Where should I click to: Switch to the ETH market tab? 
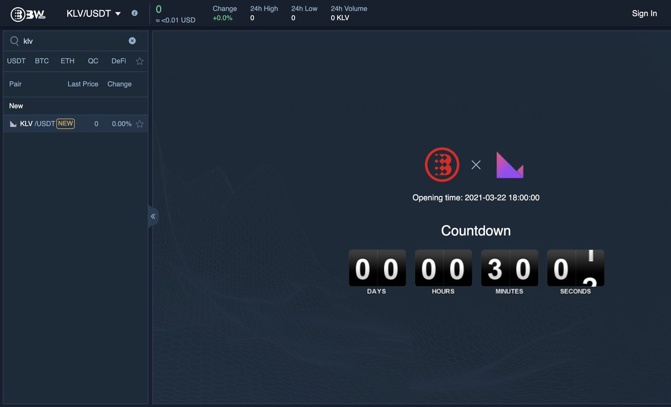(x=68, y=61)
